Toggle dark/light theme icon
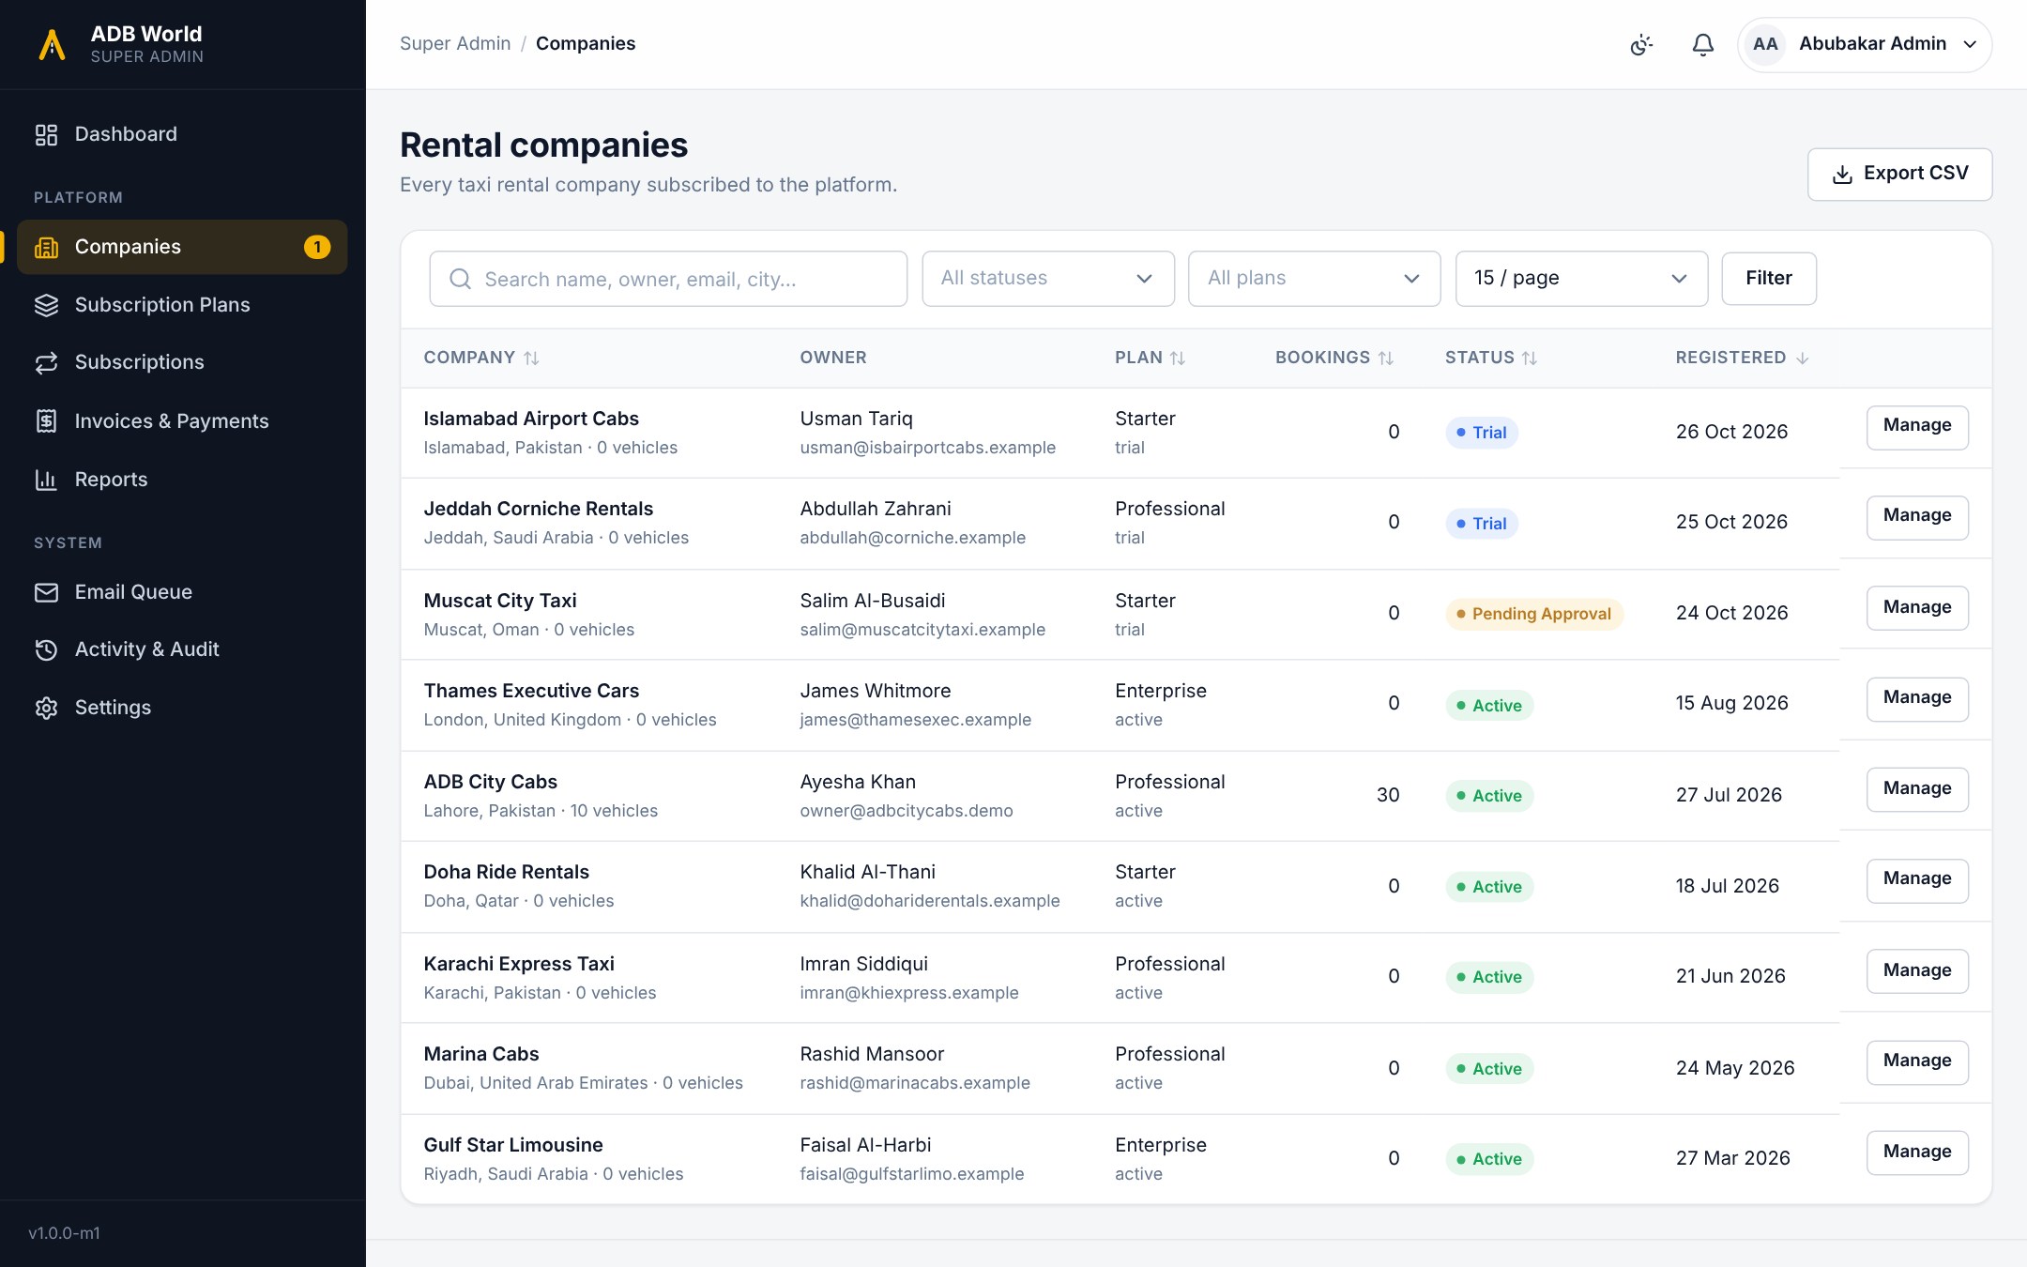This screenshot has width=2027, height=1267. 1641,44
